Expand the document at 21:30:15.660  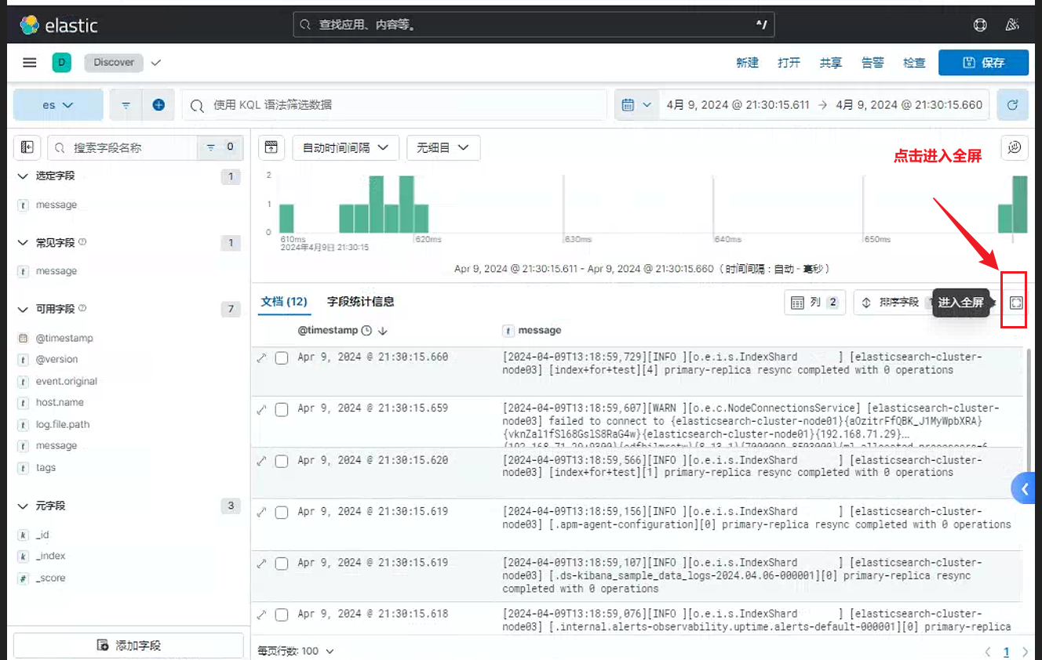click(262, 358)
